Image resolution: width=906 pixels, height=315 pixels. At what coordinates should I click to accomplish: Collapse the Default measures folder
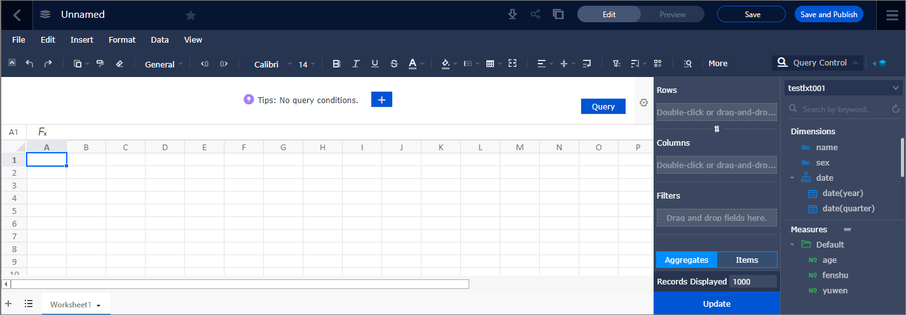click(792, 245)
